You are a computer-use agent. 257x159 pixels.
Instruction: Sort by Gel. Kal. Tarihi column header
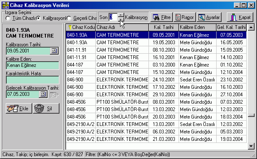(231, 27)
